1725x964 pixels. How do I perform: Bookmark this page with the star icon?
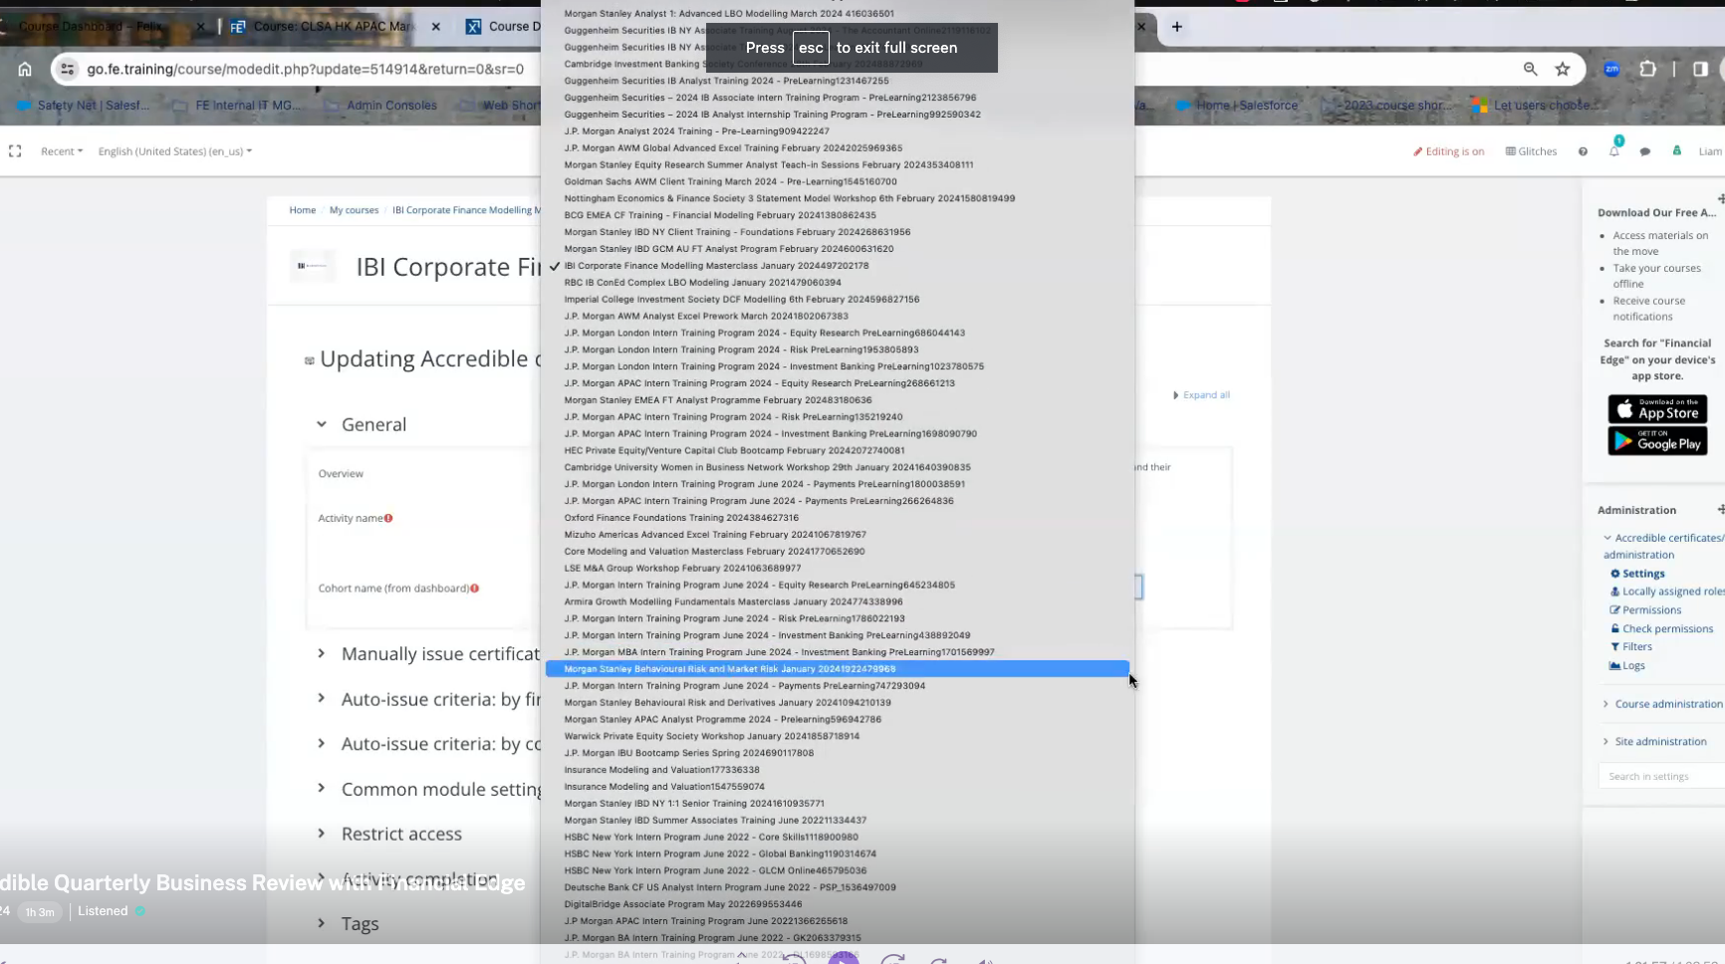1562,69
